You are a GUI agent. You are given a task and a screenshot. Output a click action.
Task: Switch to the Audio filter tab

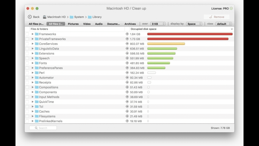click(99, 24)
